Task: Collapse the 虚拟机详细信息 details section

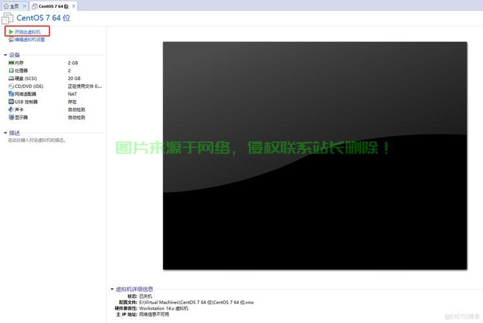Action: pyautogui.click(x=112, y=289)
